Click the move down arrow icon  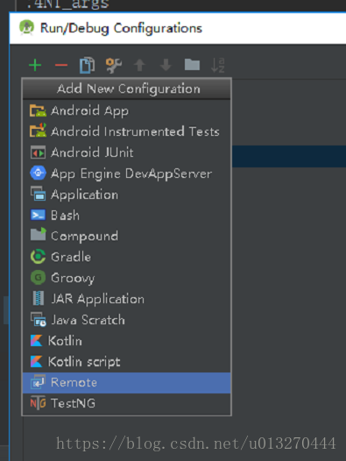tap(166, 65)
